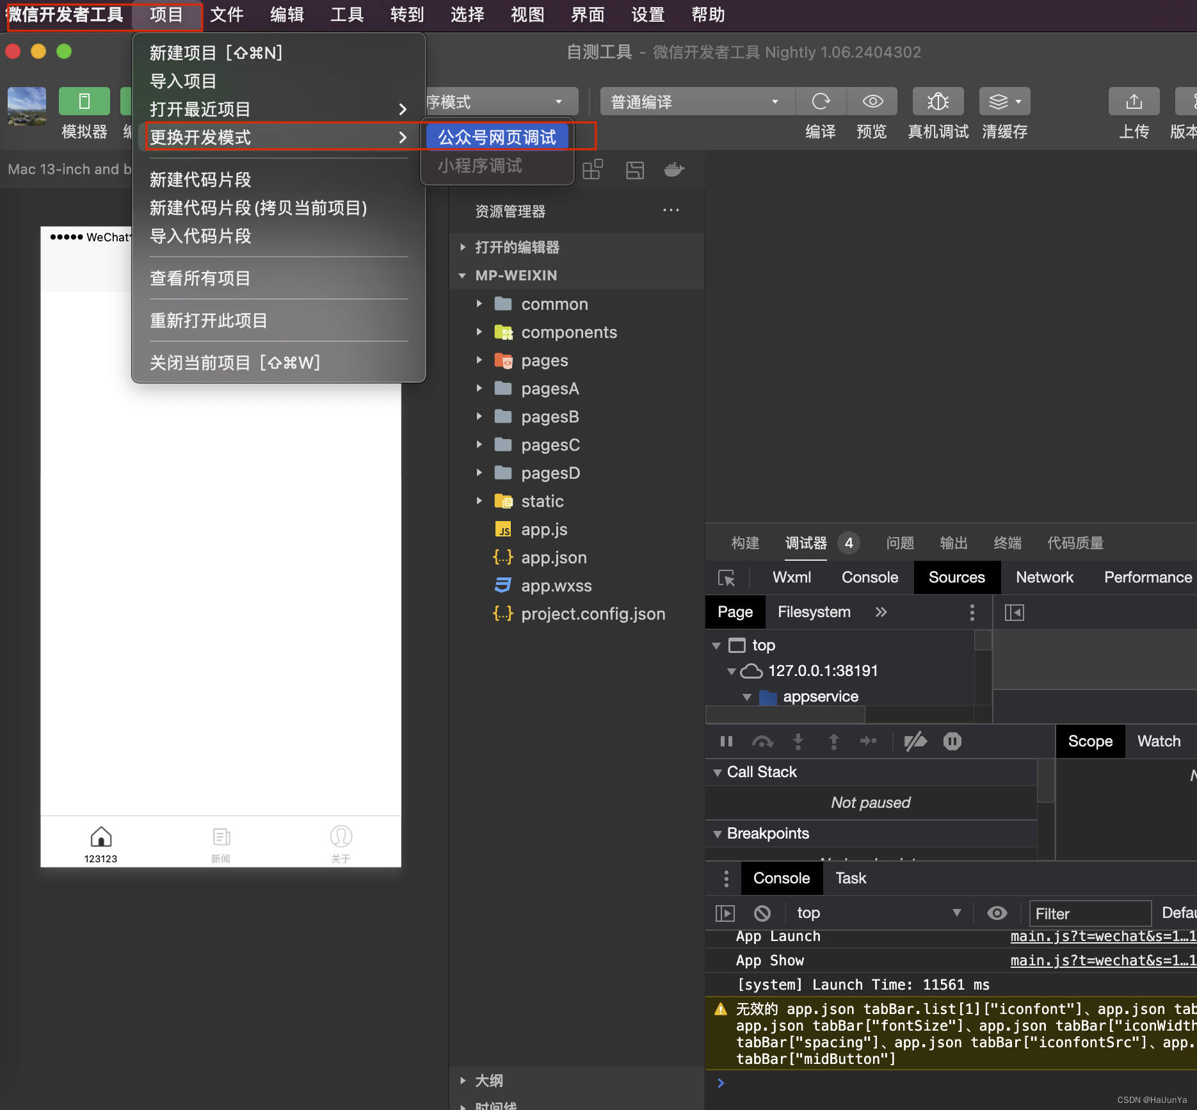Image resolution: width=1197 pixels, height=1110 pixels.
Task: Toggle the sources navigator panel icon
Action: [1015, 612]
